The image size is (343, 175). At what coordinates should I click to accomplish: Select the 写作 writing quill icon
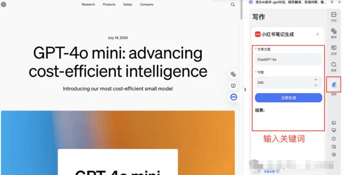(x=334, y=84)
